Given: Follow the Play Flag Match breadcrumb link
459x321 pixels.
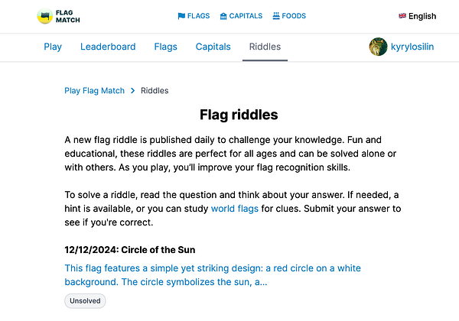Looking at the screenshot, I should click(x=93, y=90).
